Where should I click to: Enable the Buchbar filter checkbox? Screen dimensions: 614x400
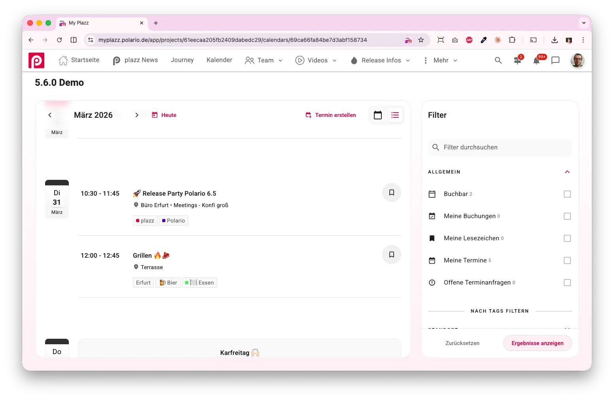coord(567,194)
